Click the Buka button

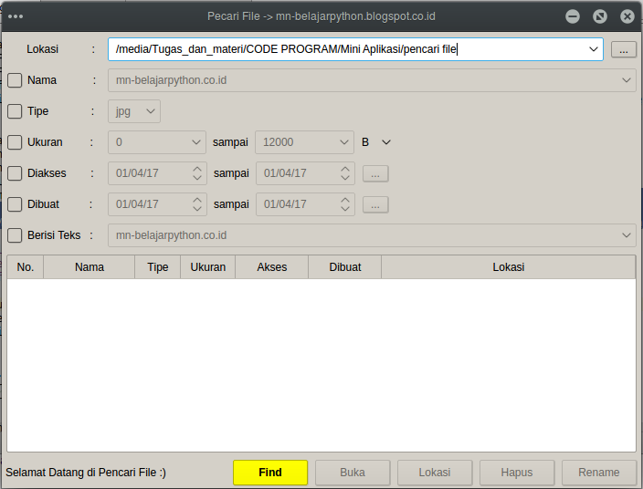353,473
